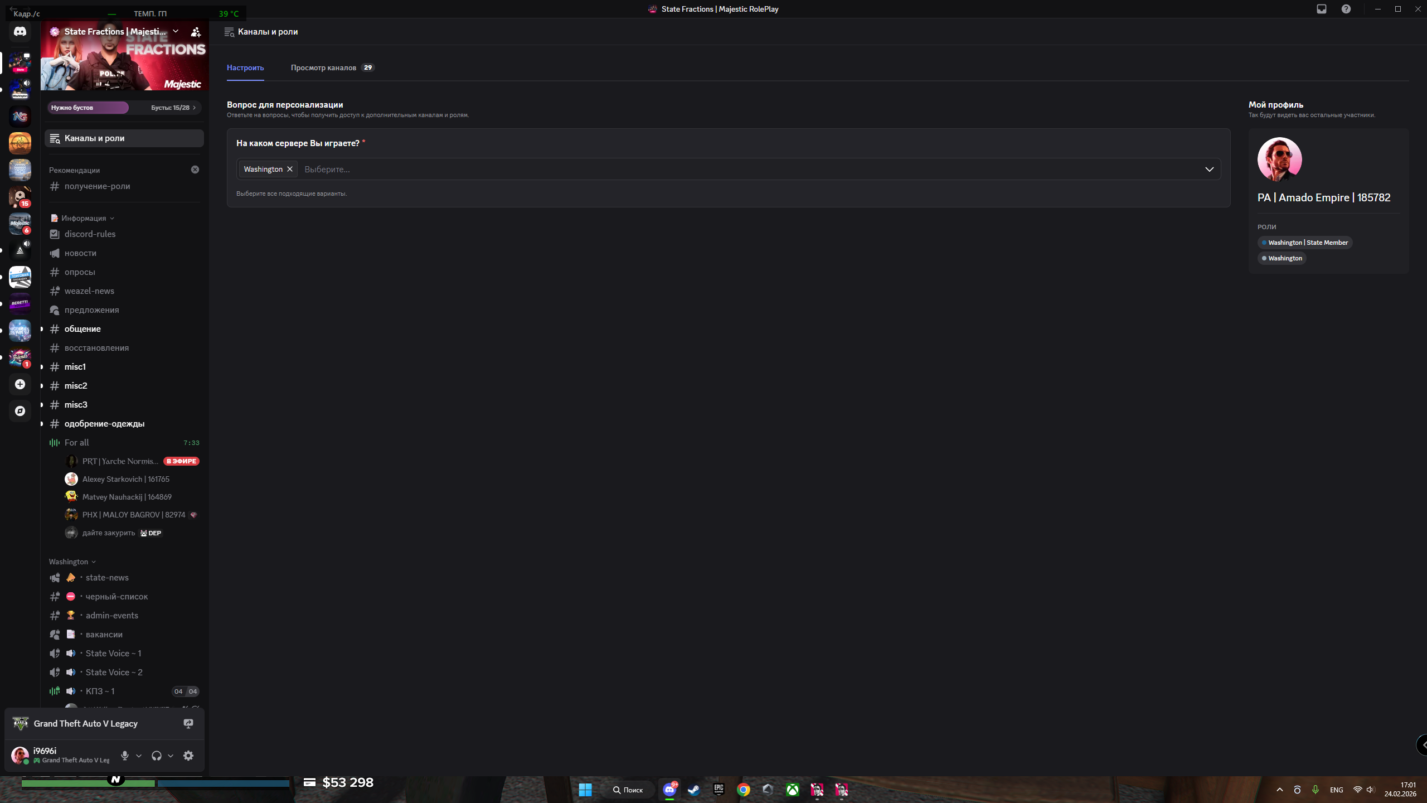Open the общение text channel

click(82, 329)
